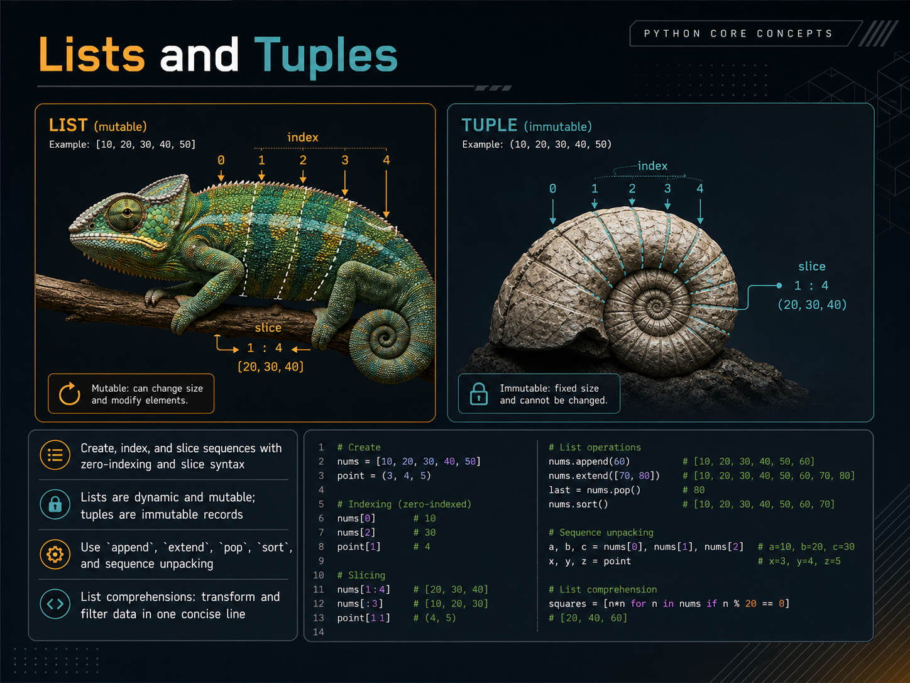Click teal index number 0 in the TUPLE panel
The height and width of the screenshot is (683, 910).
point(552,189)
